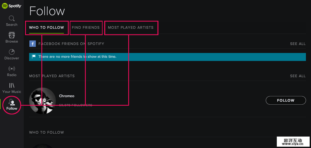The height and width of the screenshot is (148, 311).
Task: Switch to the Find Friends tab
Action: tap(86, 27)
